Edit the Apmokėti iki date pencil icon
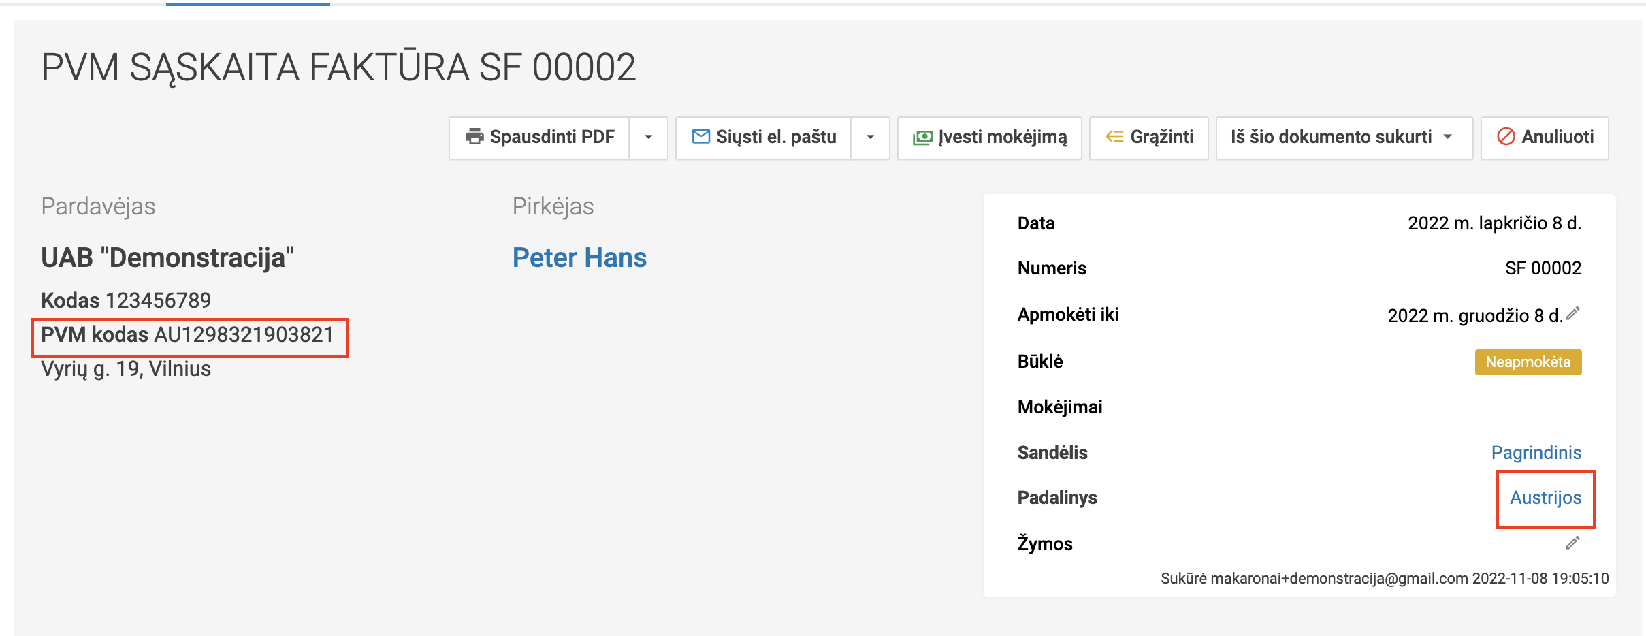The width and height of the screenshot is (1646, 636). (1572, 313)
